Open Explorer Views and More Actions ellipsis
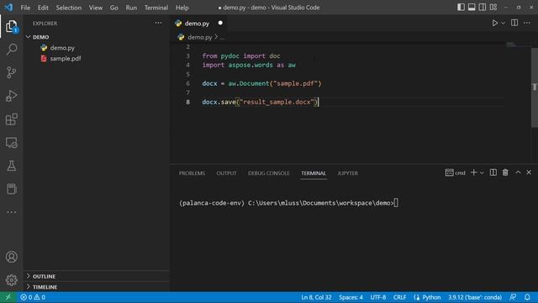Screen dimensions: 538x303 click(158, 23)
